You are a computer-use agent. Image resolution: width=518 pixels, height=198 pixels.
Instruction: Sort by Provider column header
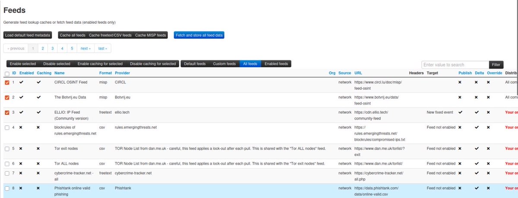(122, 73)
